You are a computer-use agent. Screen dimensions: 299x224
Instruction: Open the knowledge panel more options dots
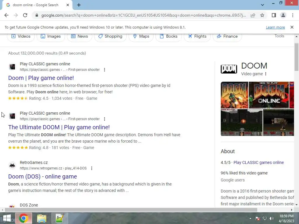click(266, 74)
